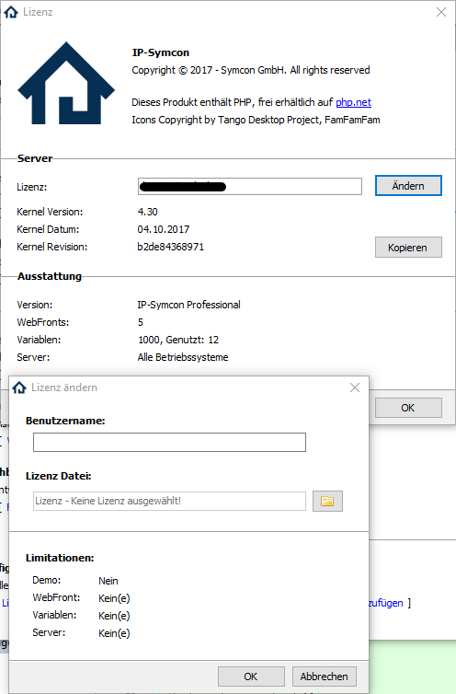Click Abbrechen in Lizenz ändern dialog
The width and height of the screenshot is (456, 694).
tap(325, 677)
